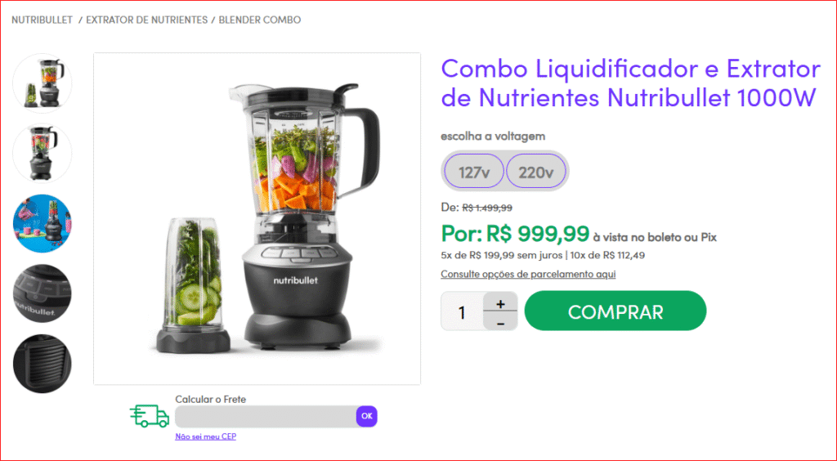The width and height of the screenshot is (837, 461).
Task: Open the blue background lifestyle thumbnail
Action: pos(43,223)
